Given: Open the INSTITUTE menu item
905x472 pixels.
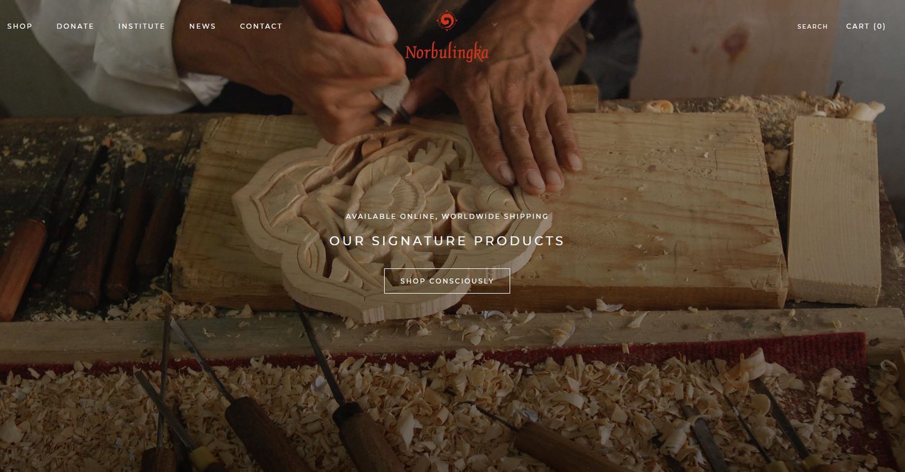Looking at the screenshot, I should tap(142, 27).
